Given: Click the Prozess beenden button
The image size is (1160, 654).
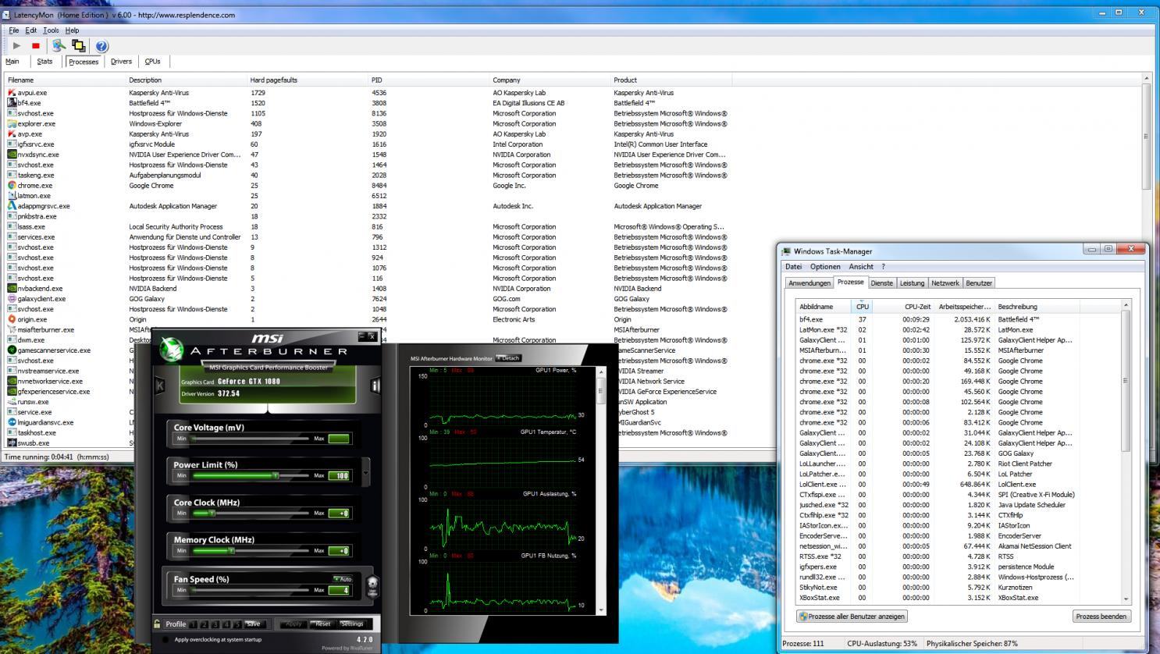Looking at the screenshot, I should [1101, 617].
